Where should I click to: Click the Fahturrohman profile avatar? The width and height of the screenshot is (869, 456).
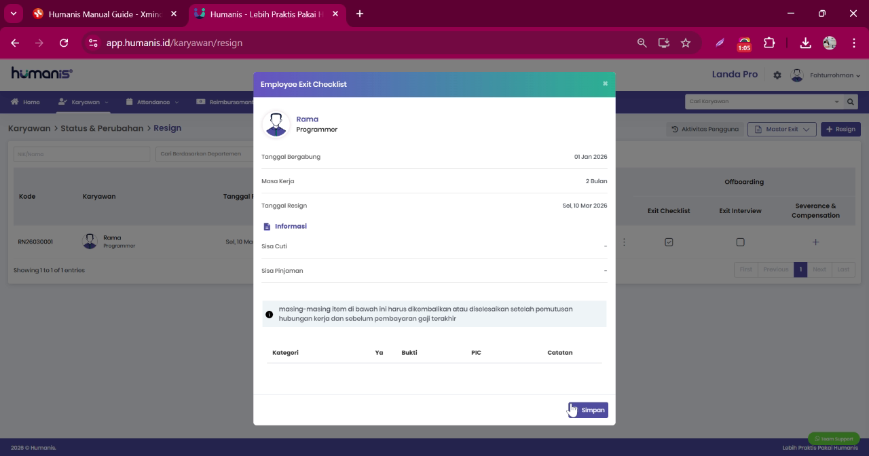click(797, 75)
